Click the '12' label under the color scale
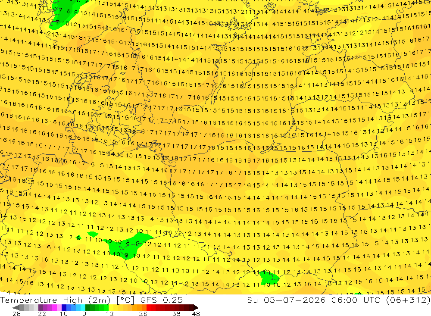Screen dimensions: 431x316 click(x=109, y=314)
